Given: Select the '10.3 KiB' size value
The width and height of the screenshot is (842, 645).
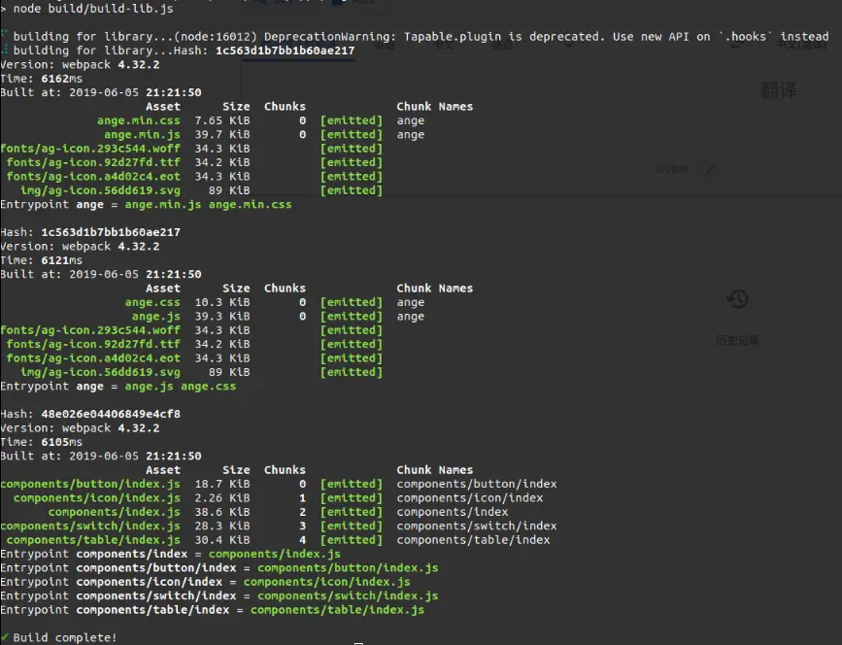Looking at the screenshot, I should [x=222, y=302].
